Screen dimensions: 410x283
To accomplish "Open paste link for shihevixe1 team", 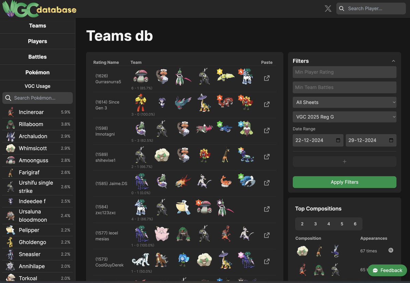I will click(267, 157).
